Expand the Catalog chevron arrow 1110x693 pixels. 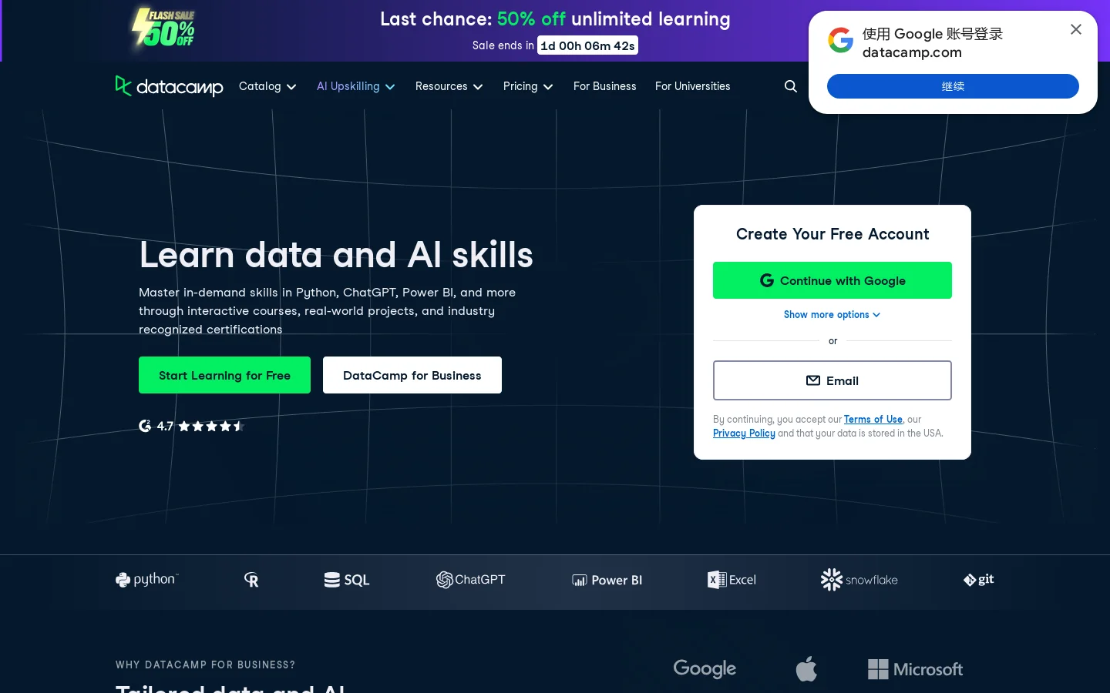[291, 87]
